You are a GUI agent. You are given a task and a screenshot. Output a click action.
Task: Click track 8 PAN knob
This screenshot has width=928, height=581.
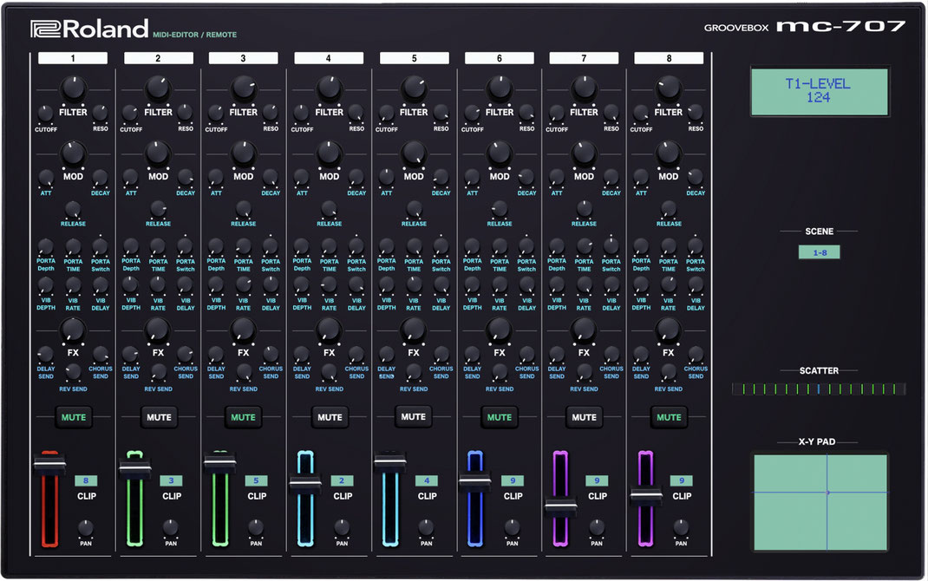pos(681,527)
